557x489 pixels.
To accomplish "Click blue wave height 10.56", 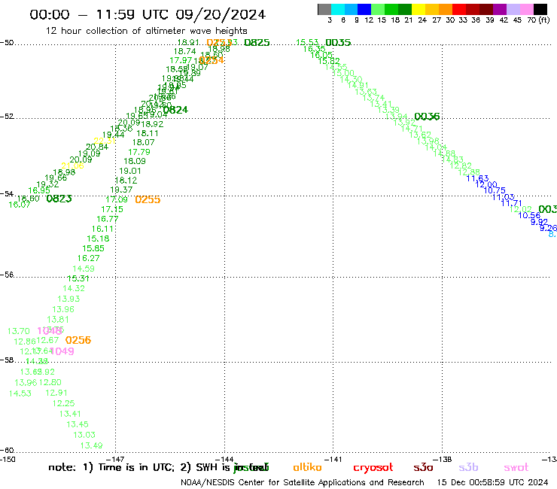I will (x=529, y=215).
